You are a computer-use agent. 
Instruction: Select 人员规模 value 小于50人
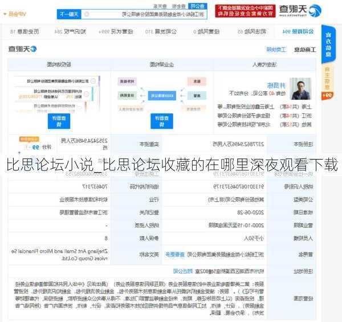point(254,238)
